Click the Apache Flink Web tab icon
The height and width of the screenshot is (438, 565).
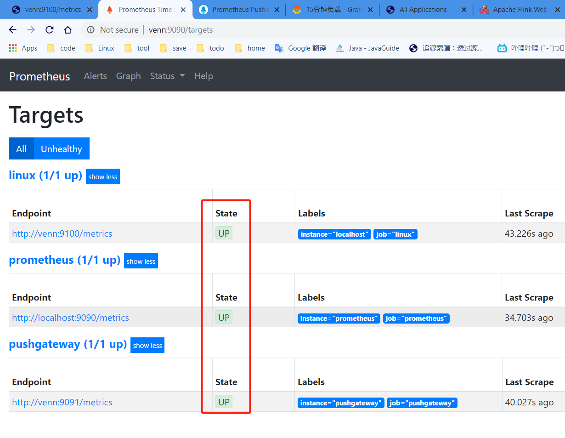[x=484, y=9]
